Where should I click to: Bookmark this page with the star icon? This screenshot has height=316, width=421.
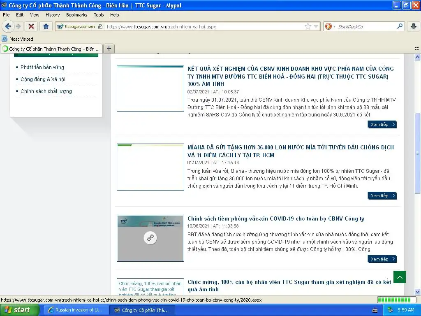point(308,26)
